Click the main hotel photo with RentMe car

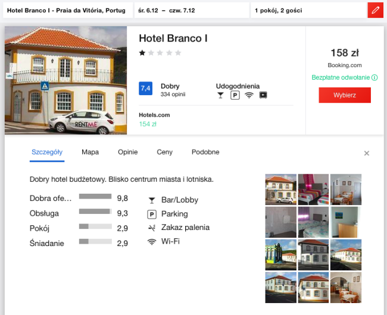(x=65, y=80)
